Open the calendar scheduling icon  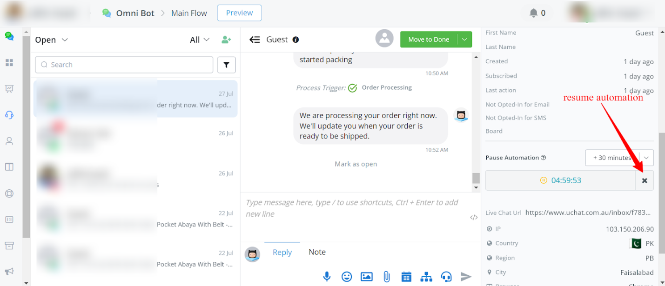406,277
